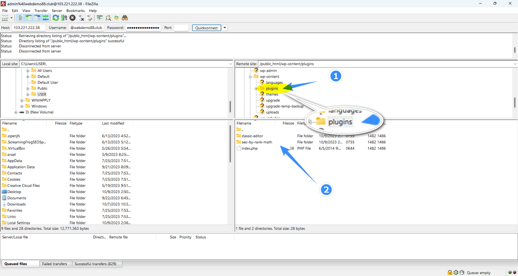Image resolution: width=518 pixels, height=276 pixels.
Task: Open the File menu
Action: click(5, 10)
